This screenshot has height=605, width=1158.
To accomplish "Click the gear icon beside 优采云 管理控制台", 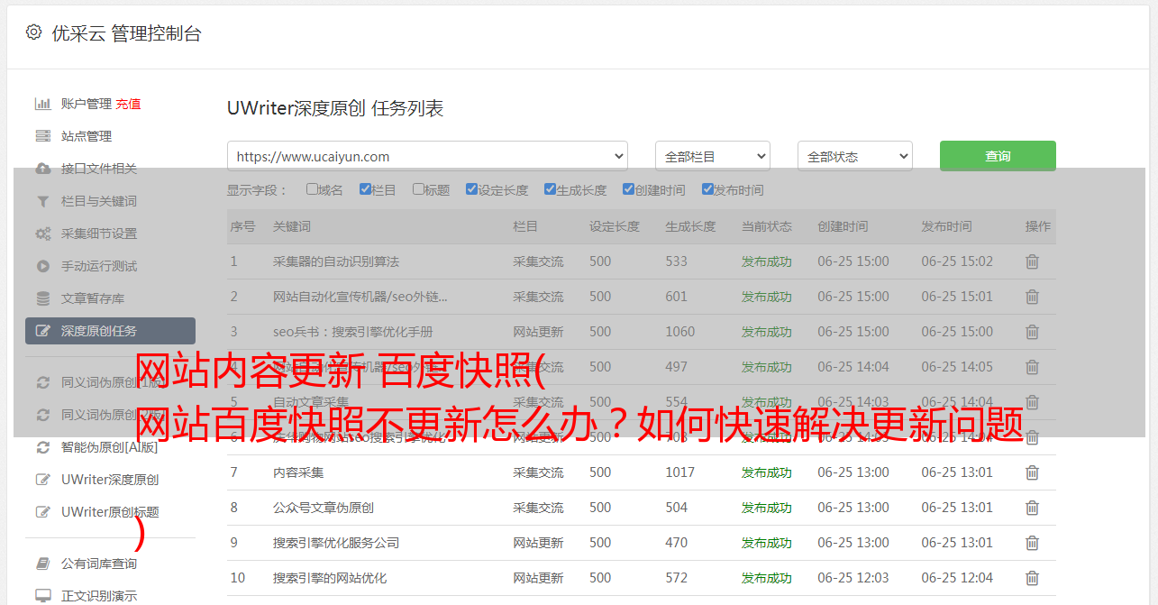I will tap(33, 32).
